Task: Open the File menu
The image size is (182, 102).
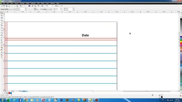Action: pos(4,3)
